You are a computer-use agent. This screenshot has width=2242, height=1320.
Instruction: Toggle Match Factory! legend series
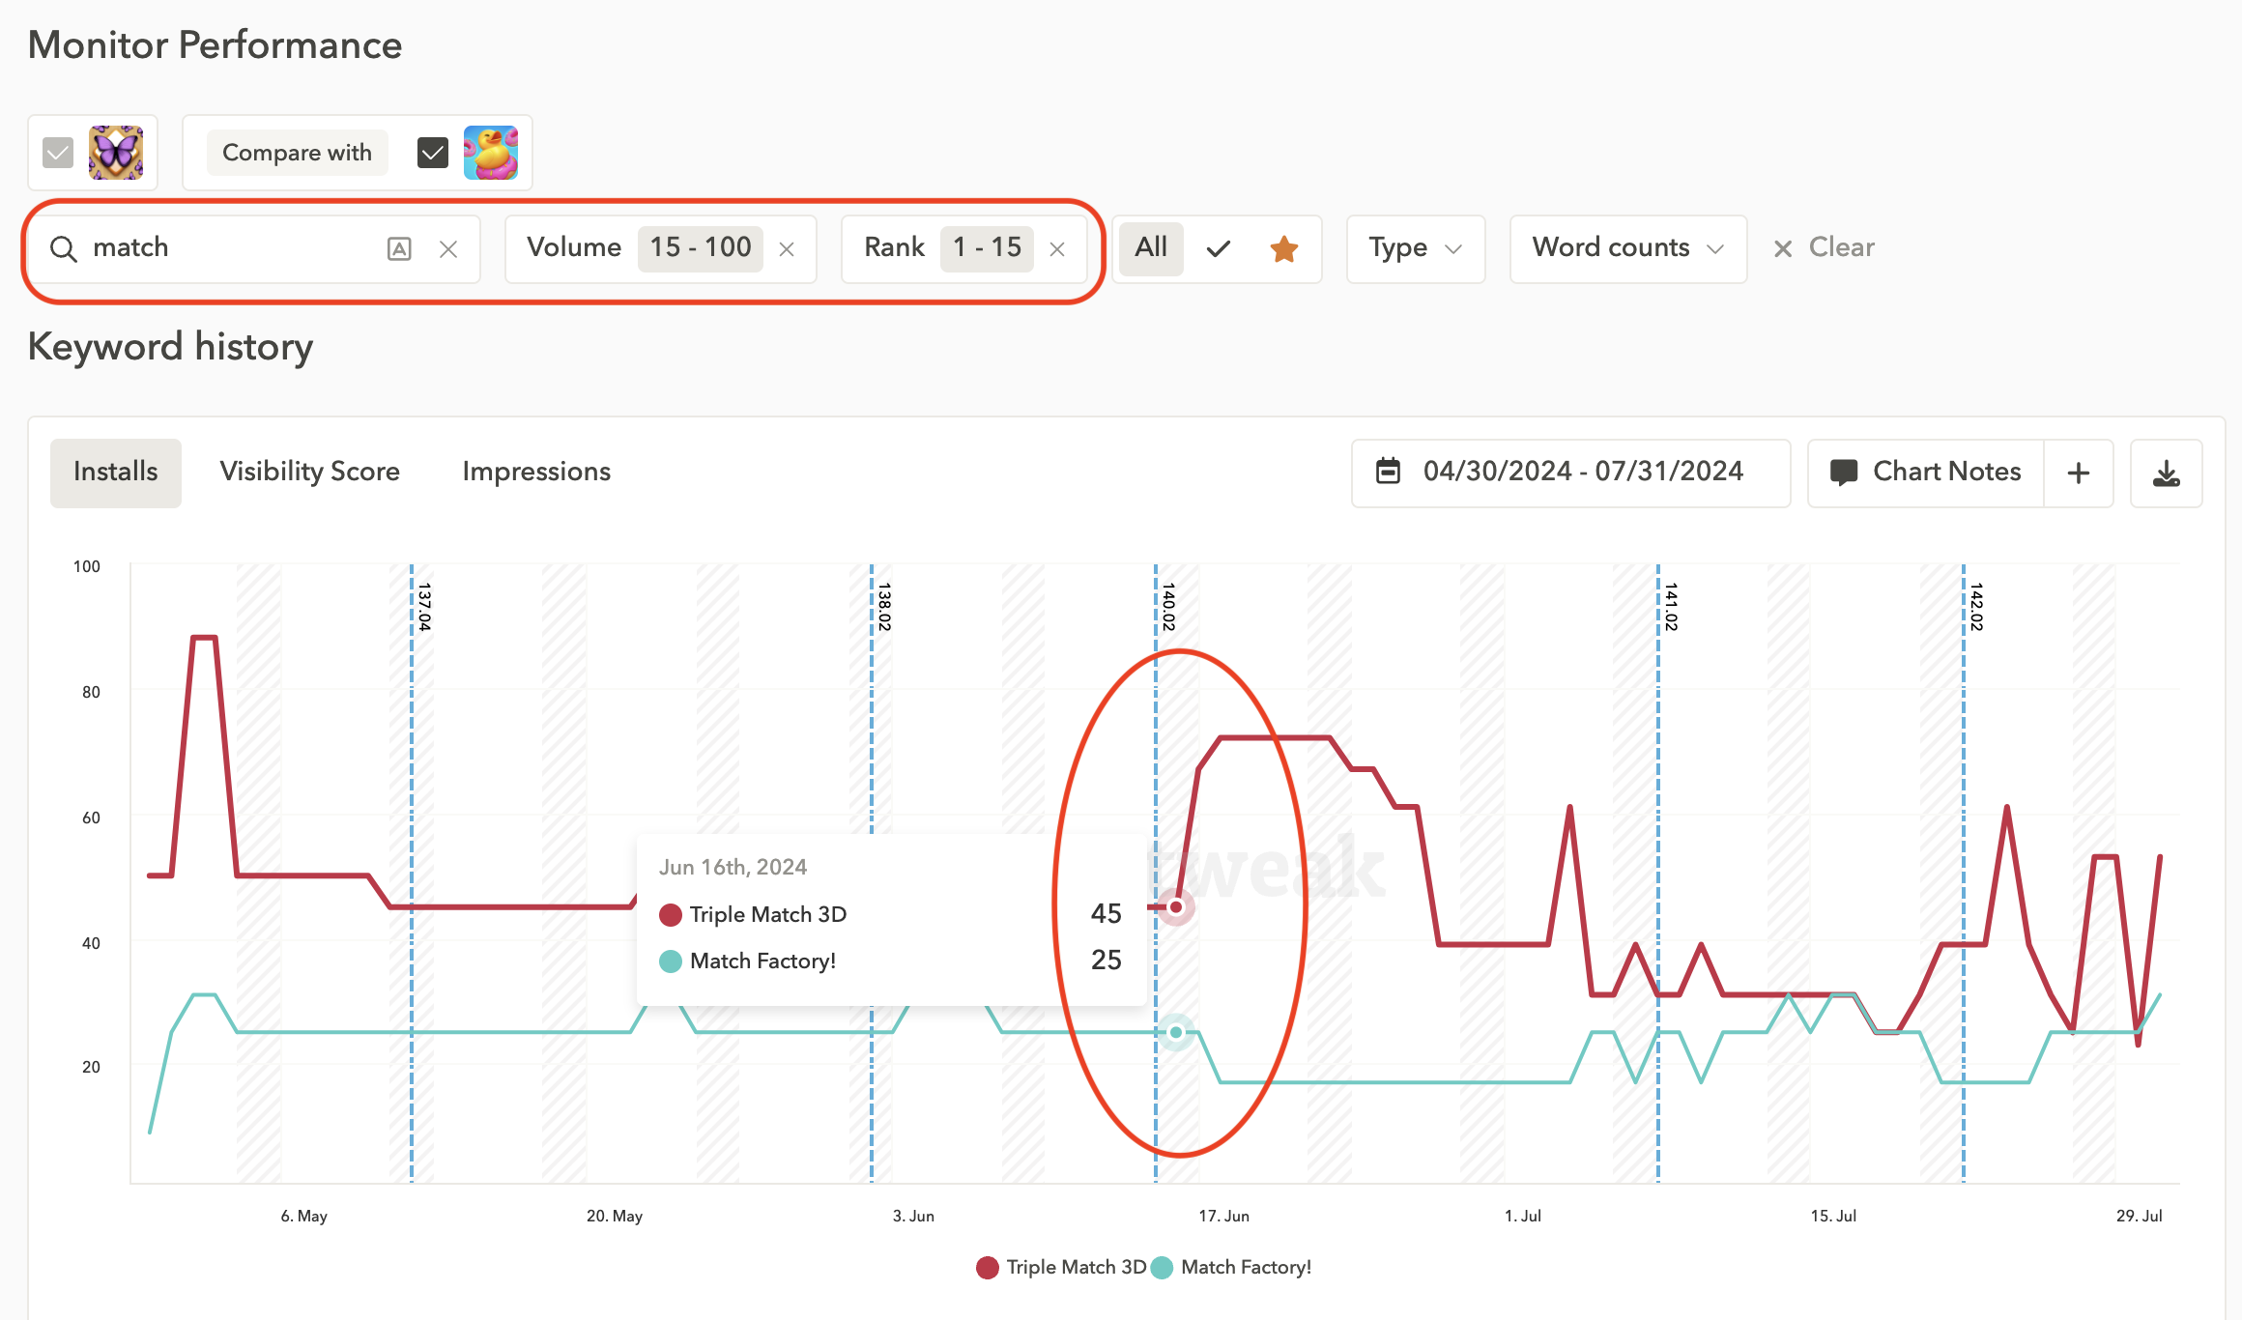click(x=1231, y=1267)
